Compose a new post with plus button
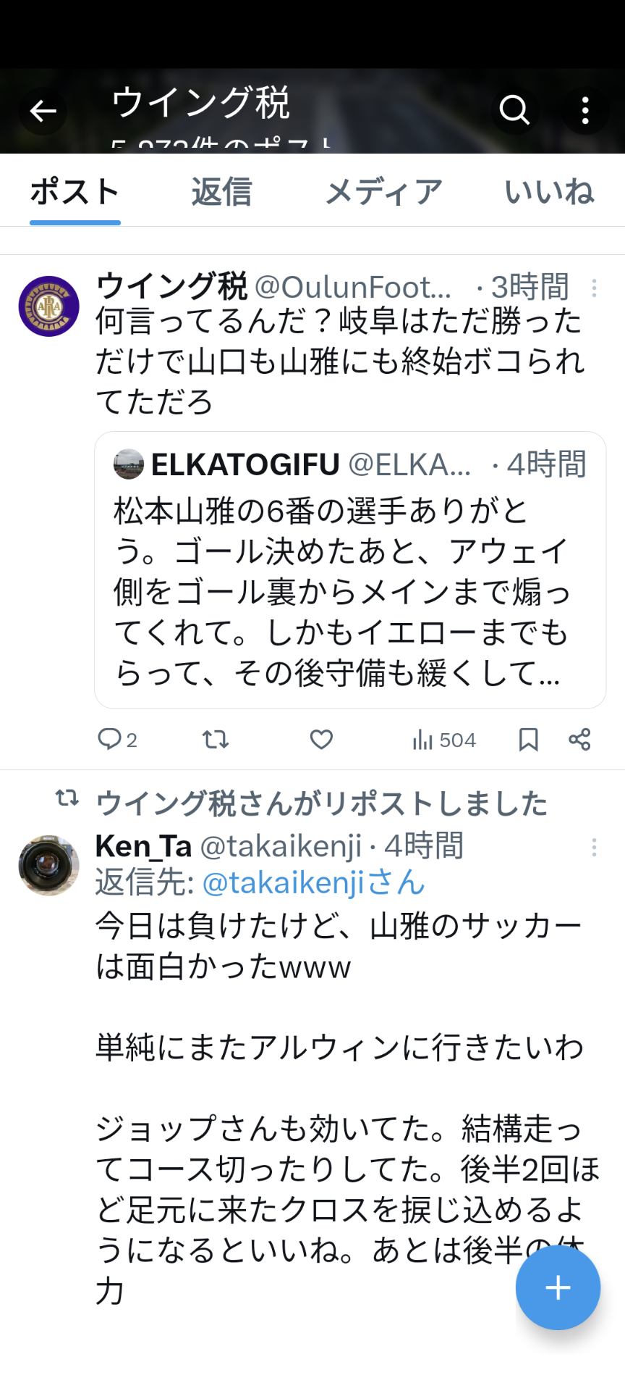Screen dimensions: 625x1391 (558, 1287)
